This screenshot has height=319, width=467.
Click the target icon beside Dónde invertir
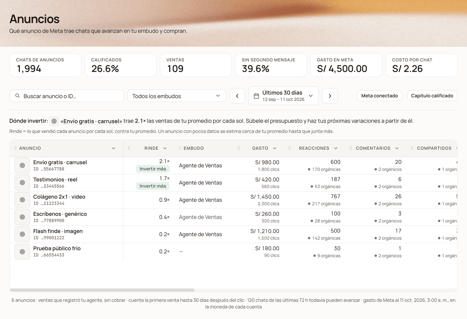coord(54,121)
